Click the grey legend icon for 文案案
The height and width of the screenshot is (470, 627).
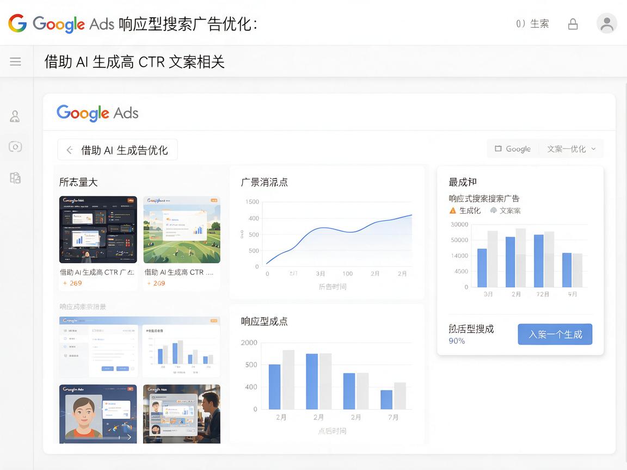click(x=494, y=210)
